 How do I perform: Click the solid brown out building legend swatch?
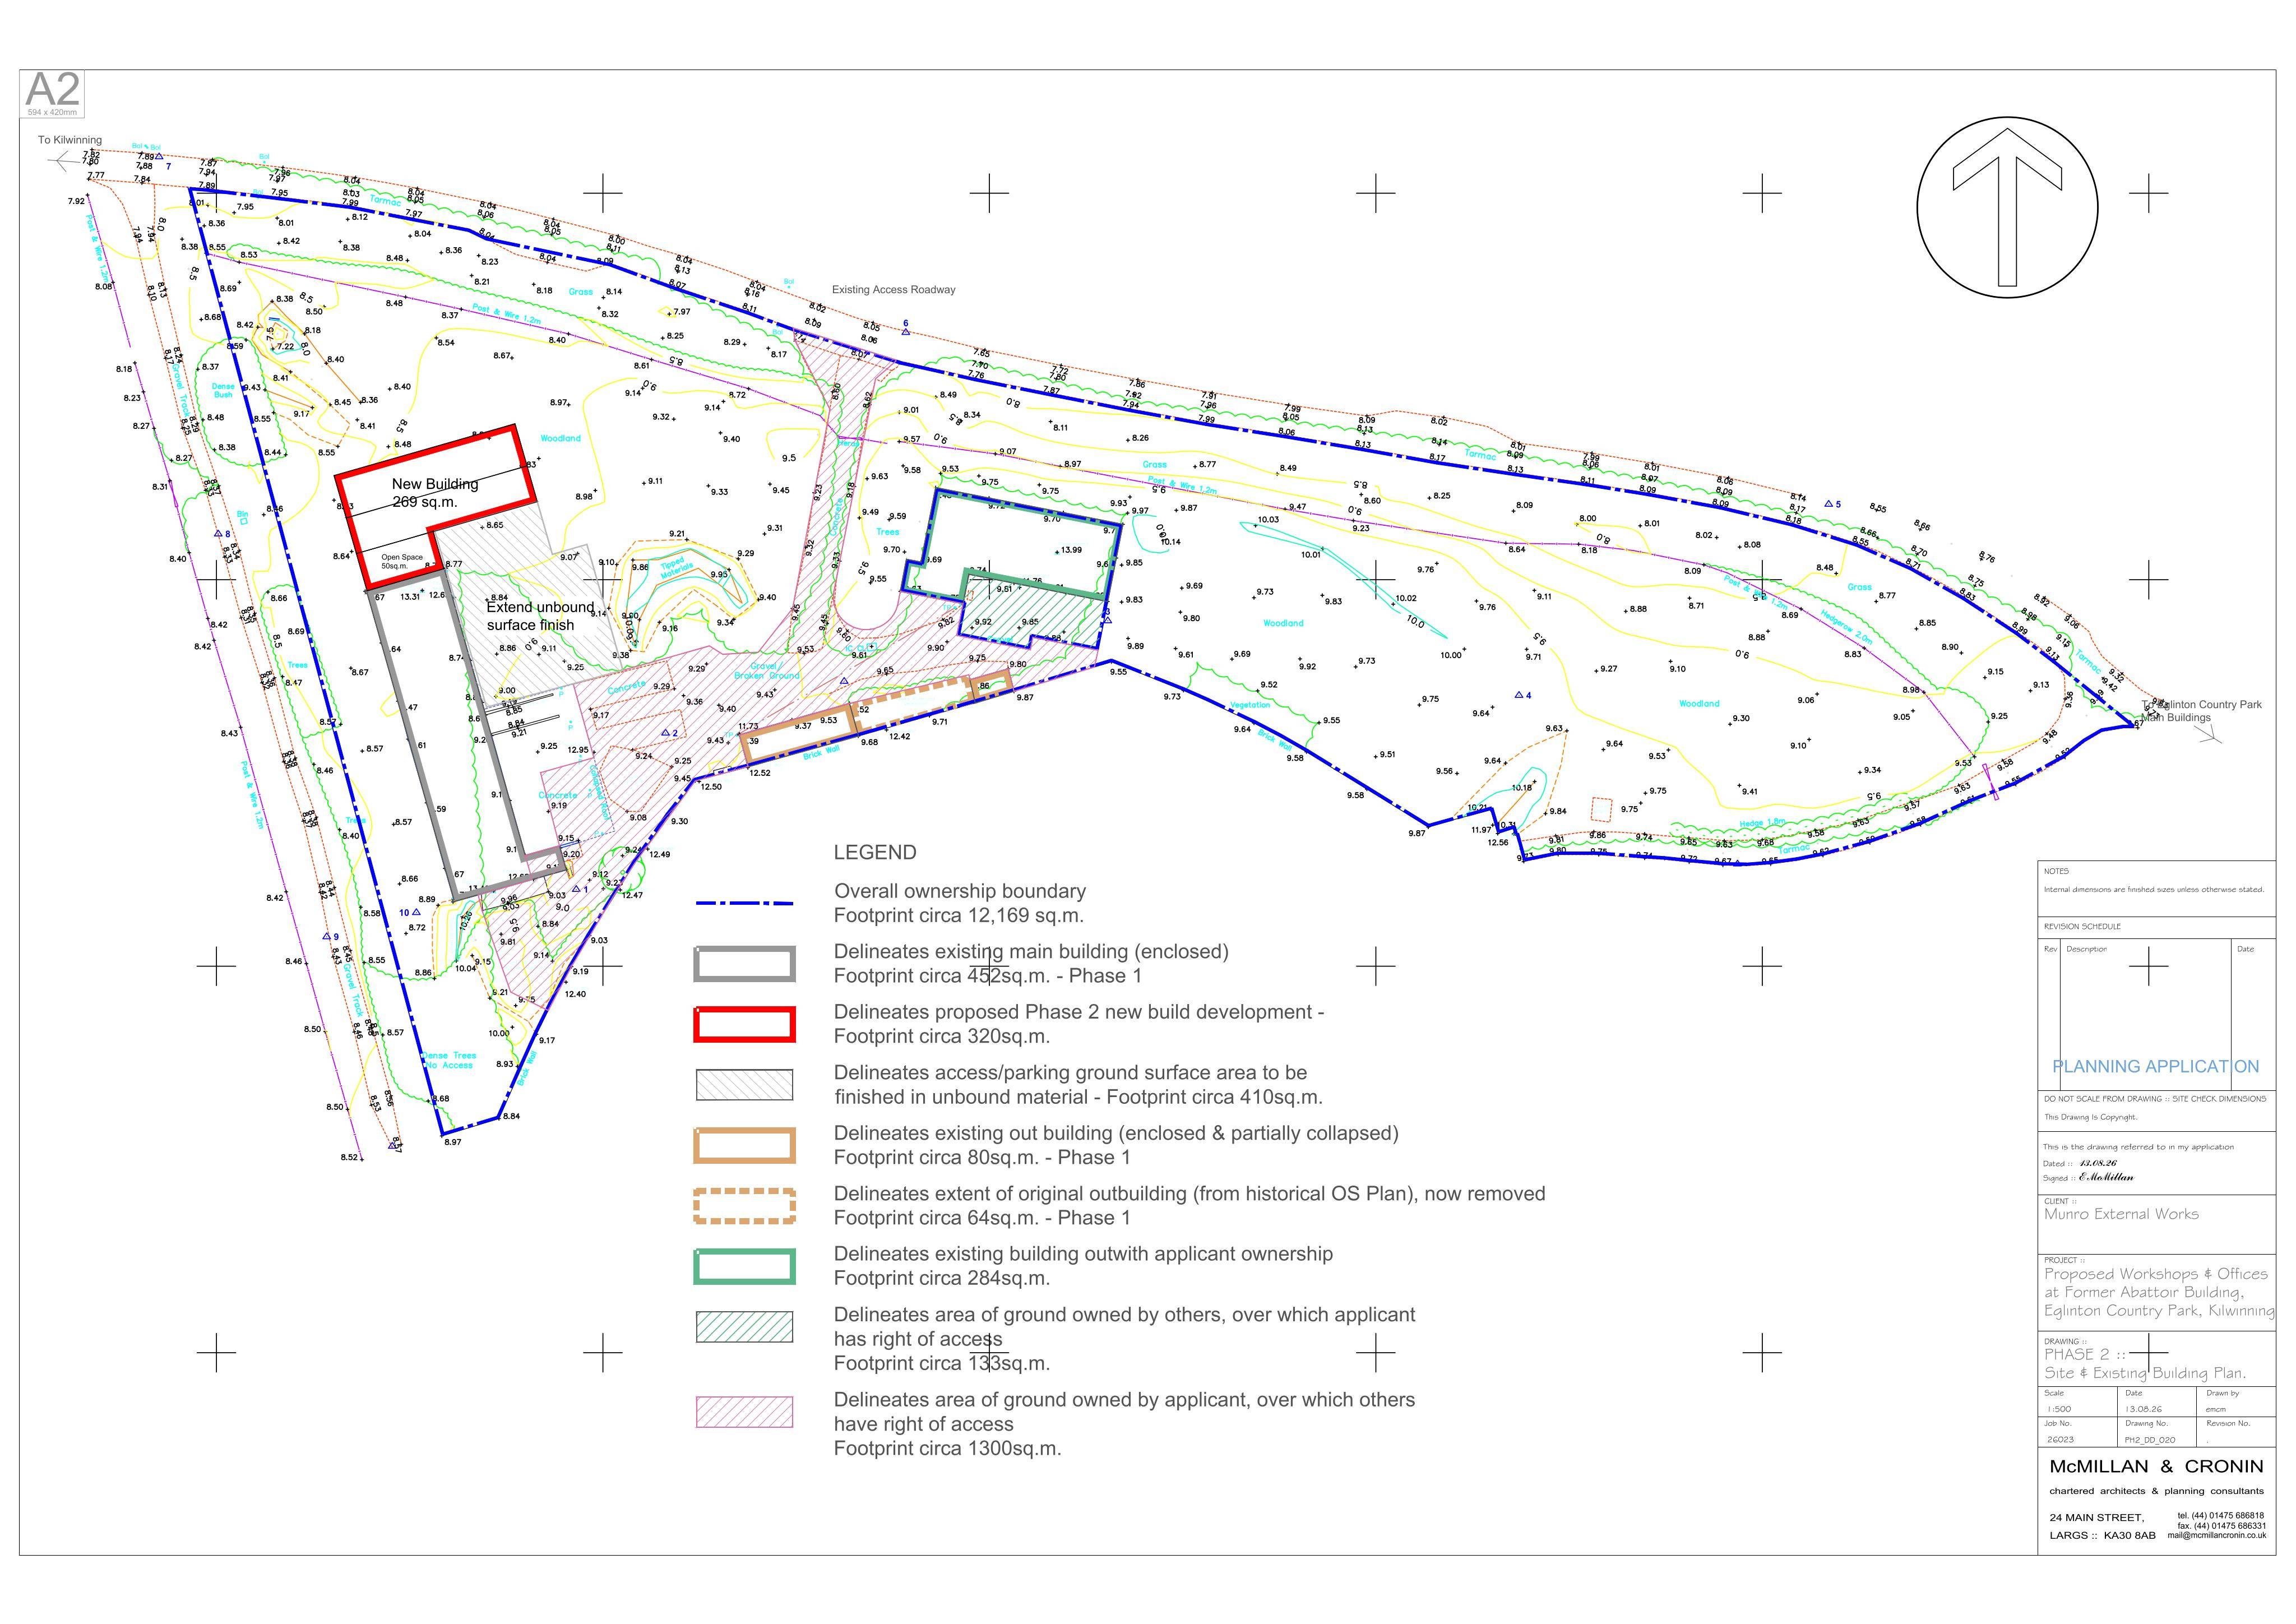(x=744, y=1146)
